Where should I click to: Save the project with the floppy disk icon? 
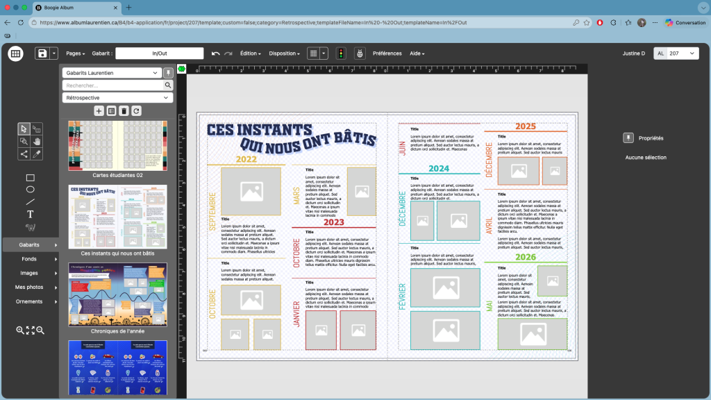tap(42, 53)
